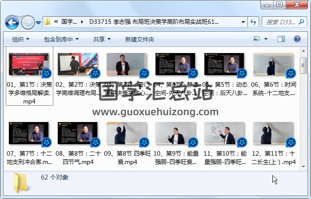Click the player badge on video 08
This screenshot has width=311, height=199.
[96, 142]
